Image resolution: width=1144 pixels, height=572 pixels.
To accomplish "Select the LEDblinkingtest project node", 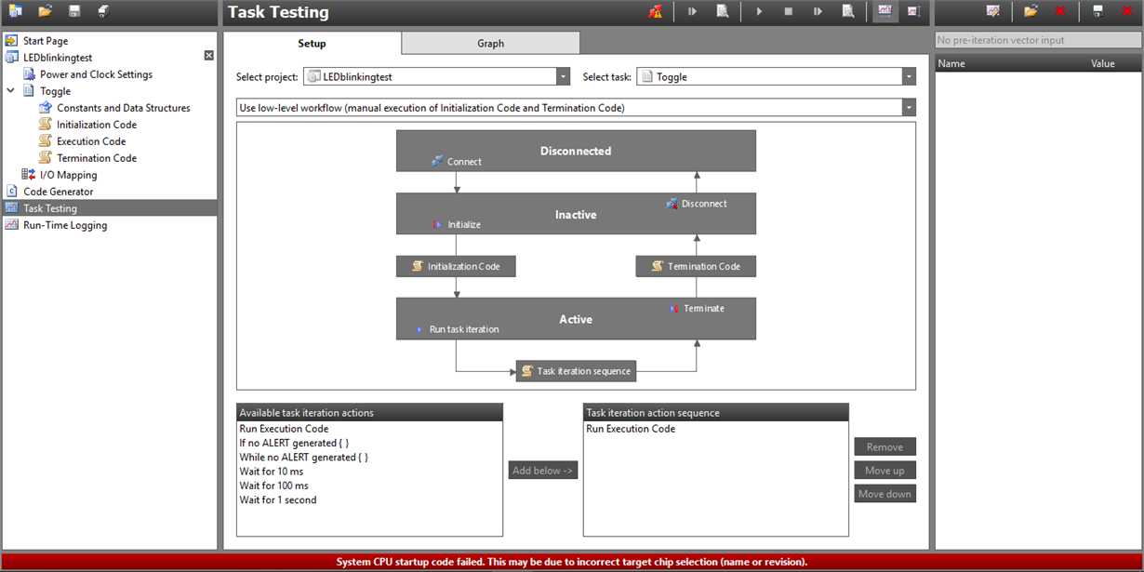I will pos(58,58).
